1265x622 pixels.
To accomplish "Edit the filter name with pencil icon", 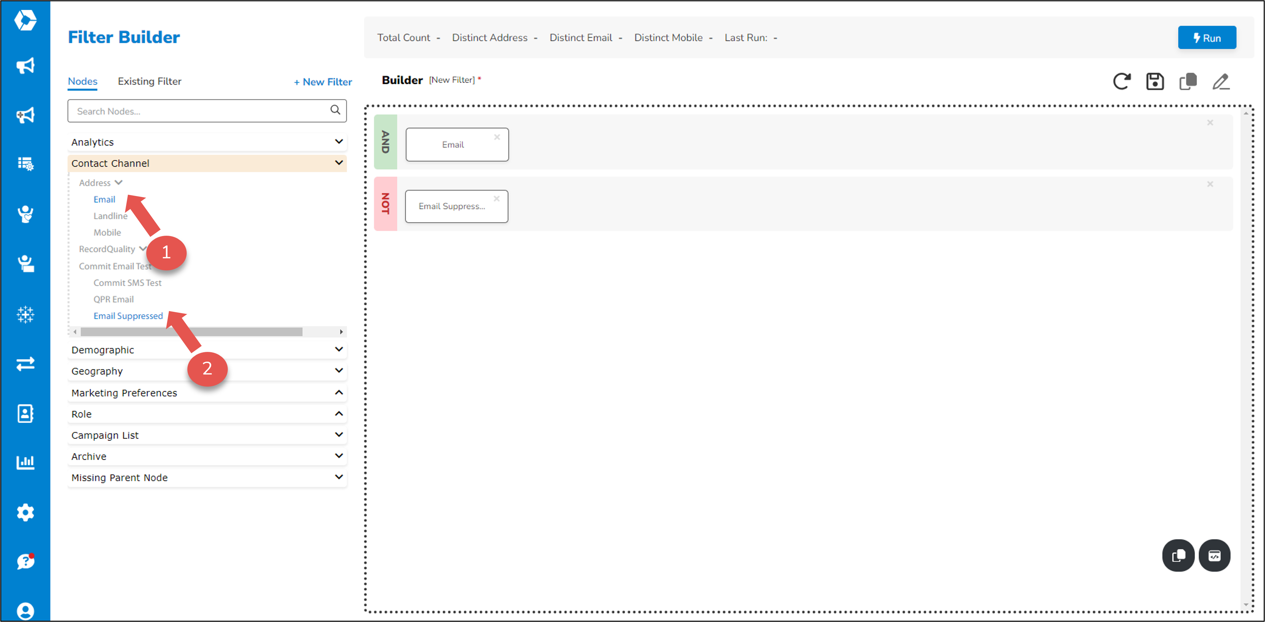I will click(1221, 81).
